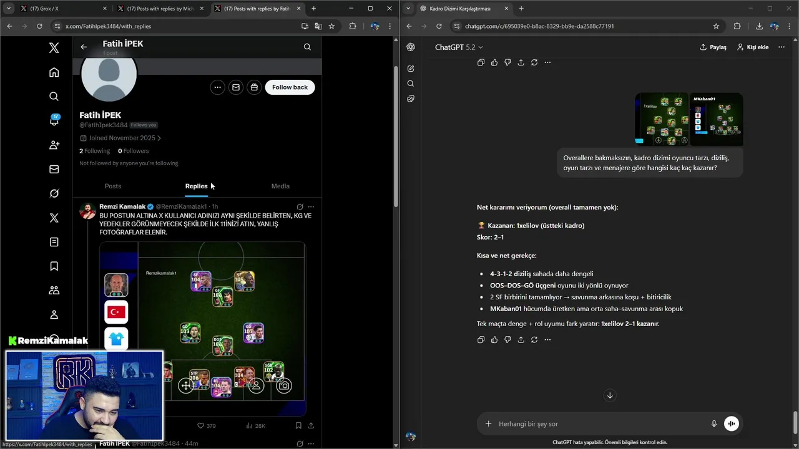Like Remzi Kamalak's post with 379 likes

207,425
